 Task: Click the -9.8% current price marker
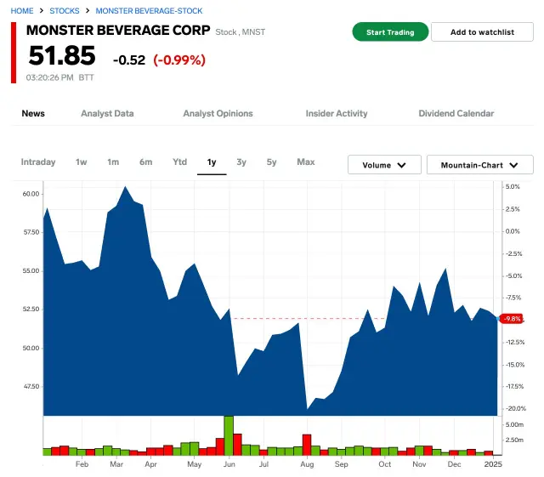(512, 319)
